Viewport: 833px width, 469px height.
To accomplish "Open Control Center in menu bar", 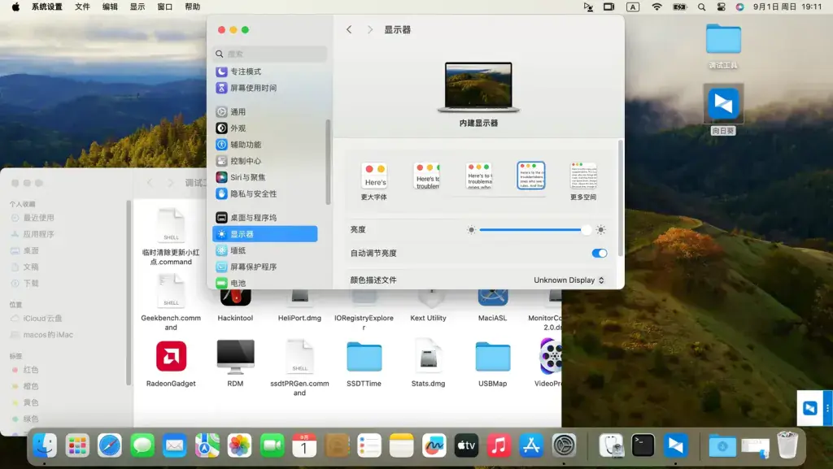I will (x=721, y=7).
